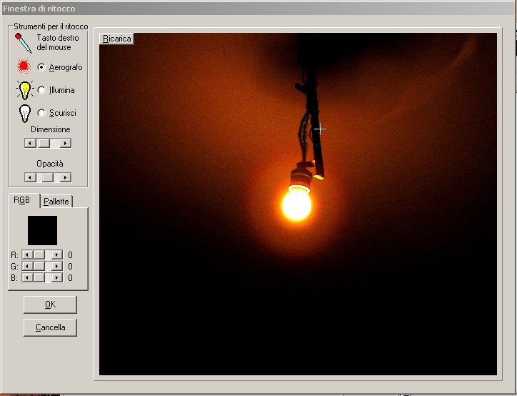Decrease Dimensione with the left arrow
Screen dimensions: 517x396
click(x=29, y=143)
